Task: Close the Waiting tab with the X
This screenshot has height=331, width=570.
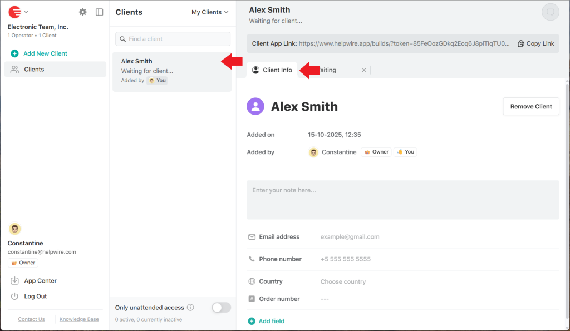Action: (364, 70)
